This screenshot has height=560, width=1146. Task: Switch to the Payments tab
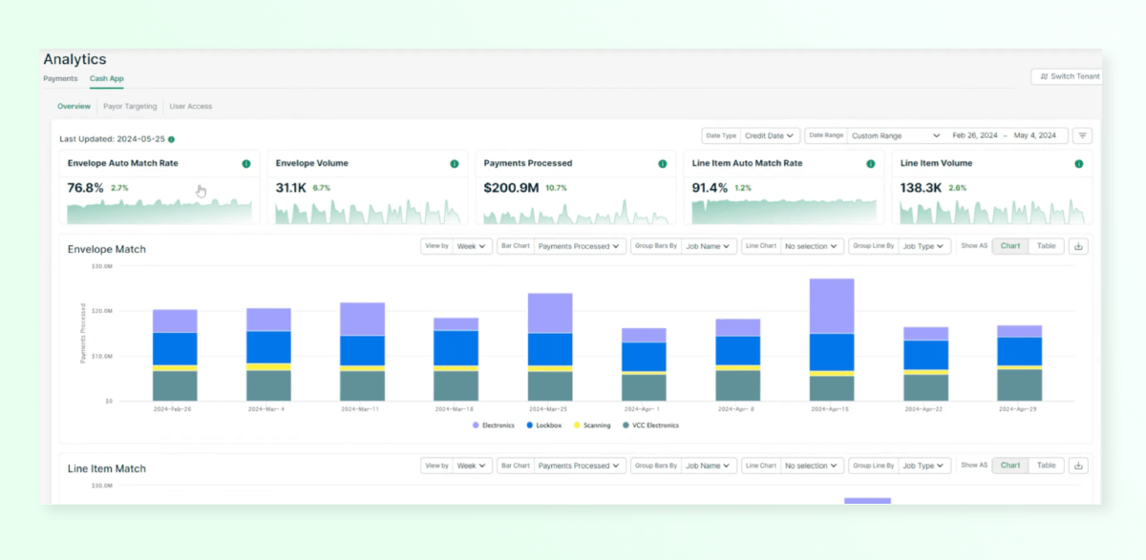pos(60,78)
